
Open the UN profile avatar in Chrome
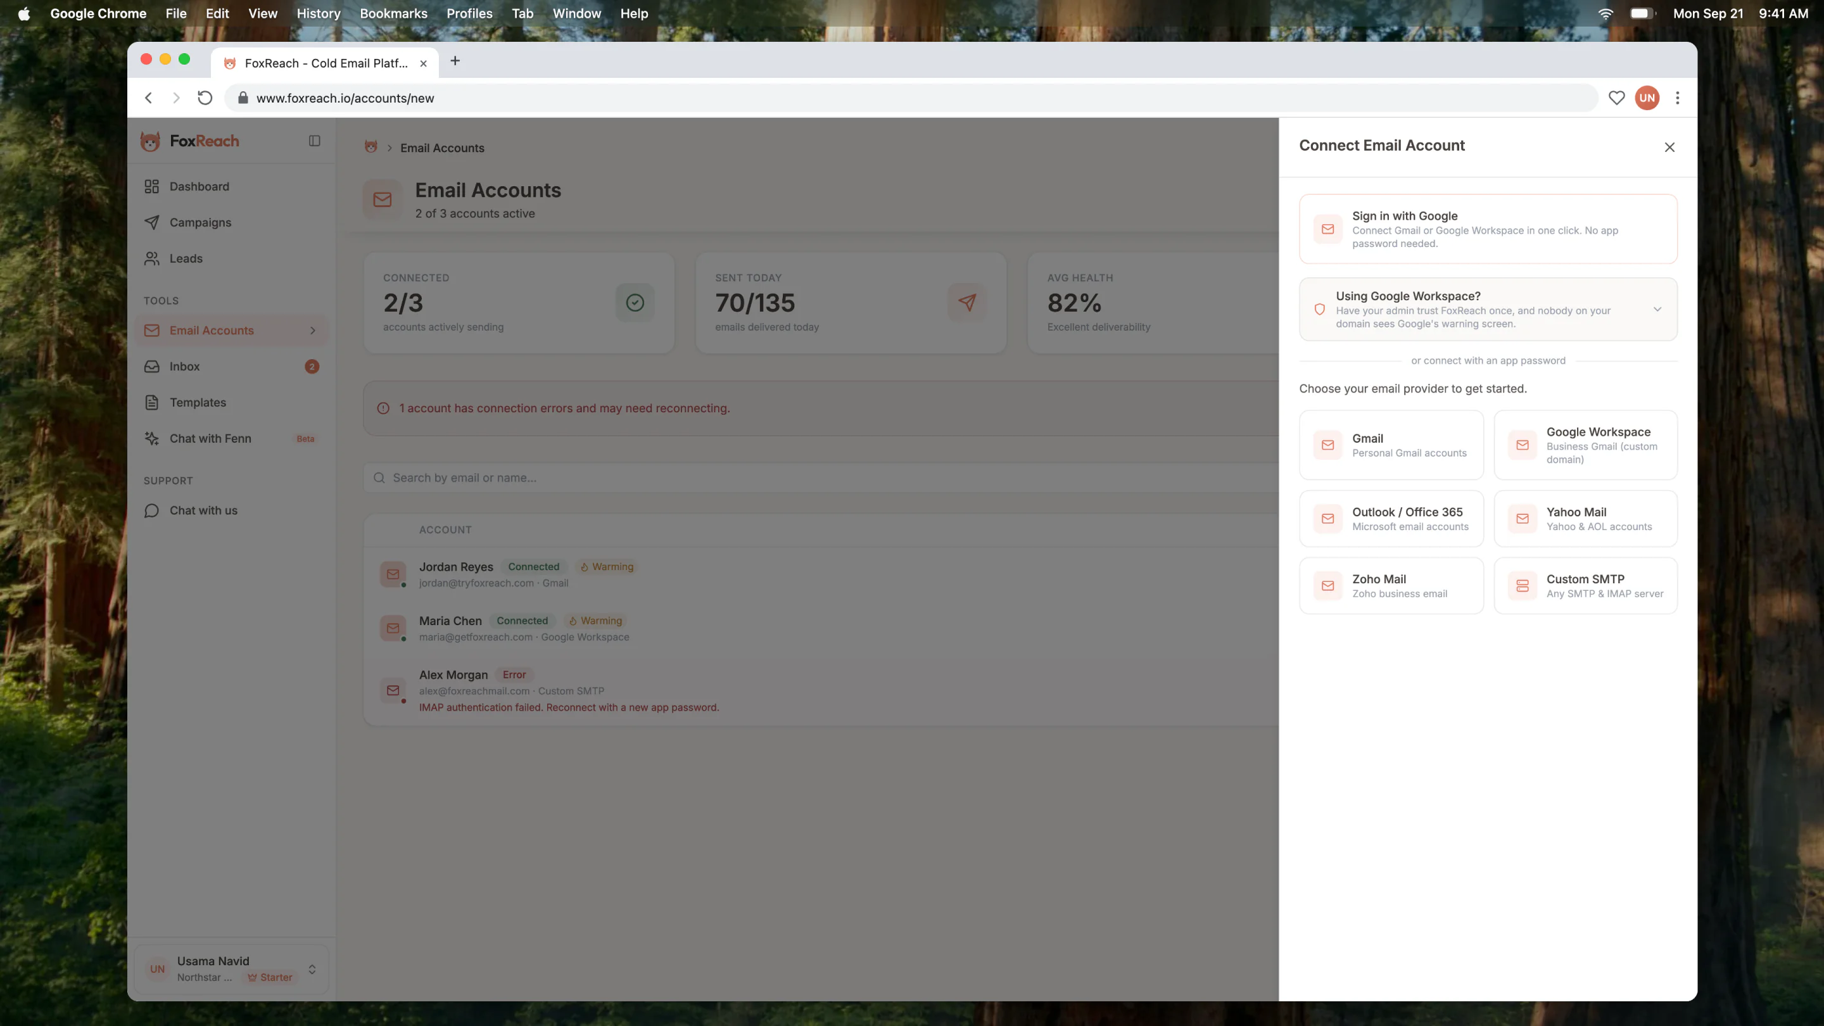(x=1647, y=98)
